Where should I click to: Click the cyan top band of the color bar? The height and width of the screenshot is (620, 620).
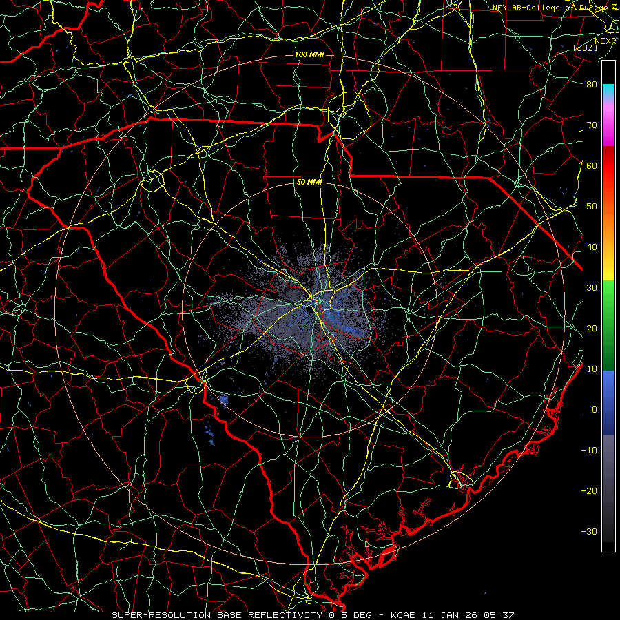click(608, 92)
